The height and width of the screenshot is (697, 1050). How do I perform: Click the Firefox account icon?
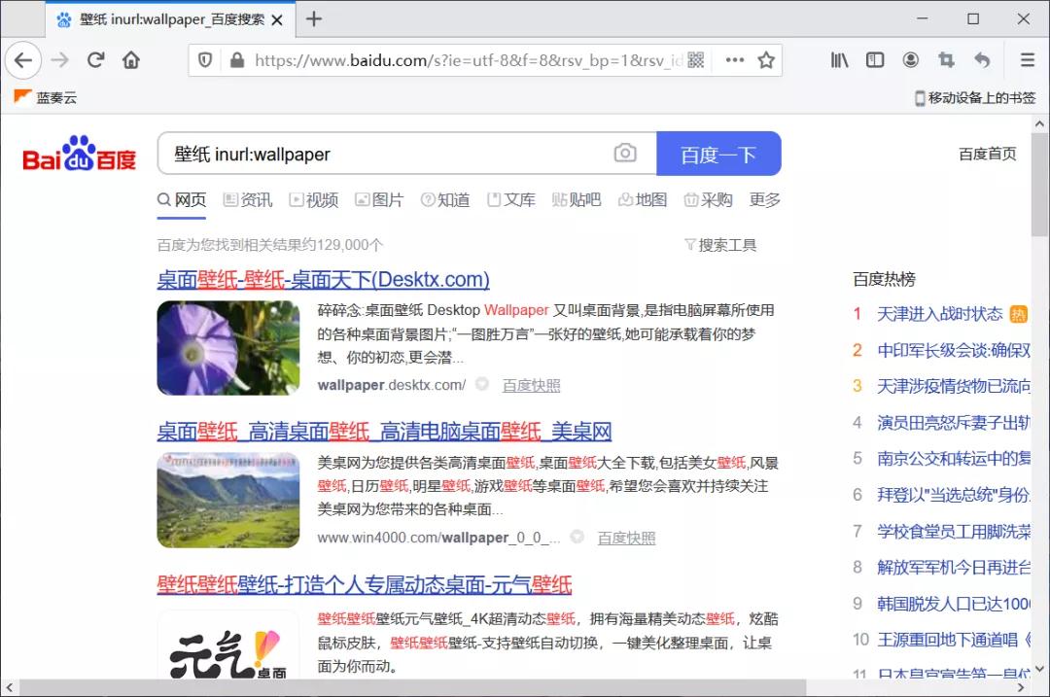[x=911, y=59]
